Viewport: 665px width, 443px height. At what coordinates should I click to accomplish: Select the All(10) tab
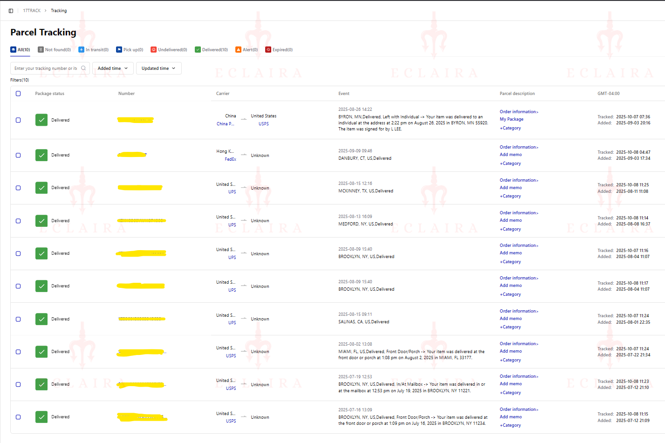point(20,50)
